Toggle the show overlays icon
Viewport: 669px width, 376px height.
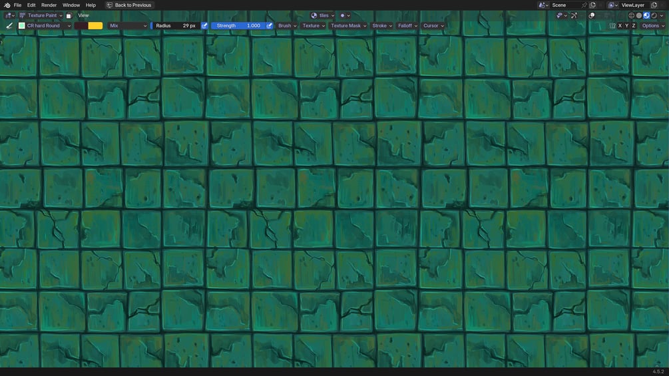coord(592,15)
